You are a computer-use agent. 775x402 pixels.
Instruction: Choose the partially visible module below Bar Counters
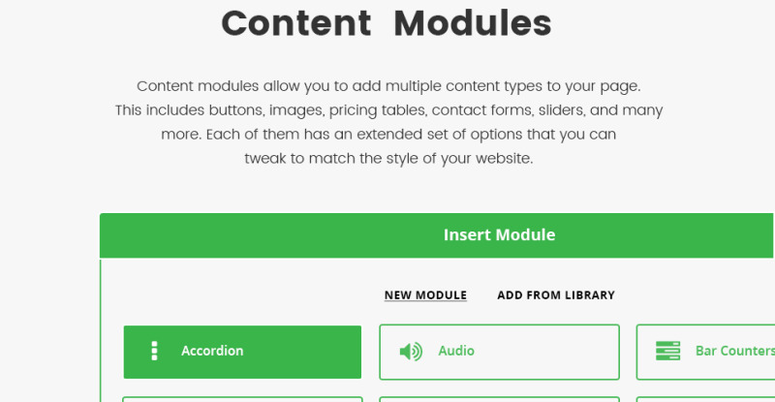click(x=705, y=399)
